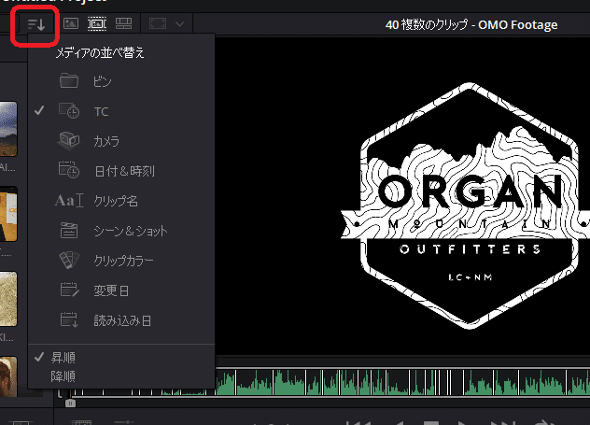Choose 降順 descending order
The height and width of the screenshot is (425, 590).
tap(121, 376)
